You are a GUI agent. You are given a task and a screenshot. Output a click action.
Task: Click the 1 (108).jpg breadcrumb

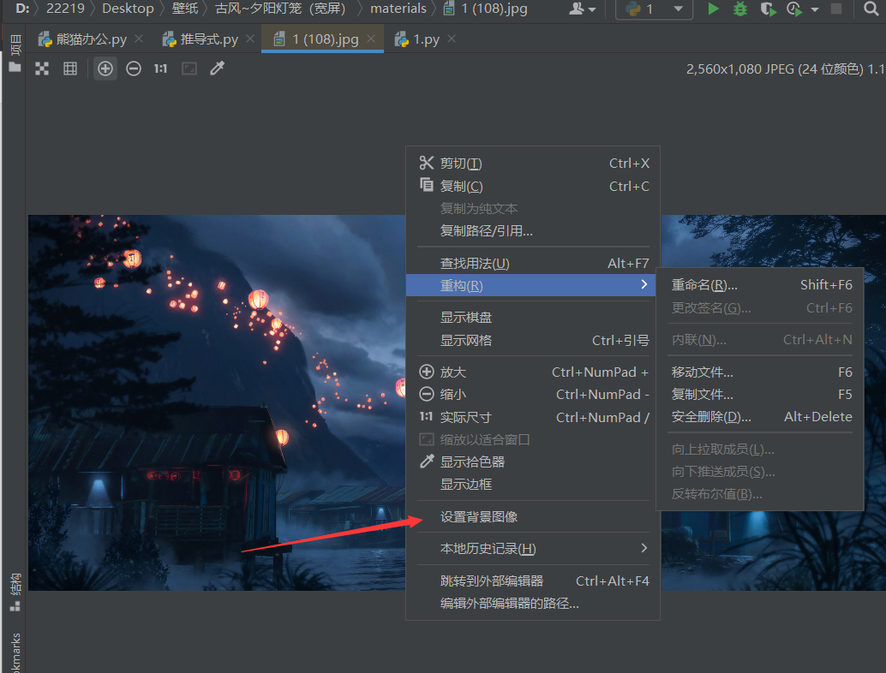click(486, 9)
